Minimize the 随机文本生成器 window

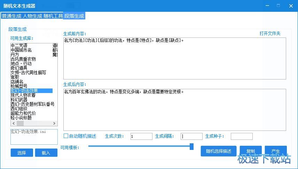click(267, 6)
